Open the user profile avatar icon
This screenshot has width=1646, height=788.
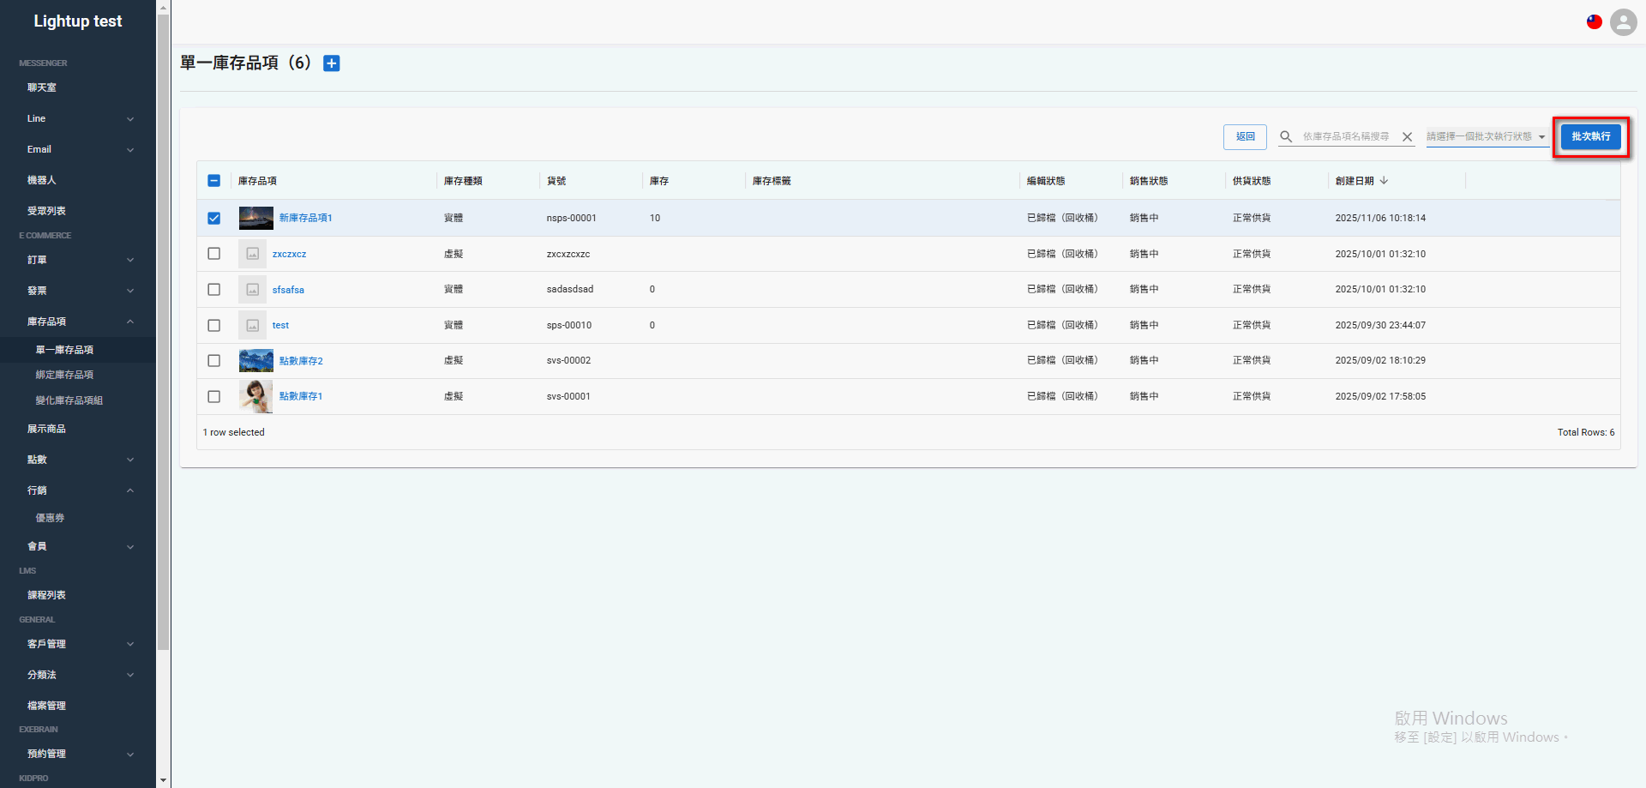(1623, 22)
